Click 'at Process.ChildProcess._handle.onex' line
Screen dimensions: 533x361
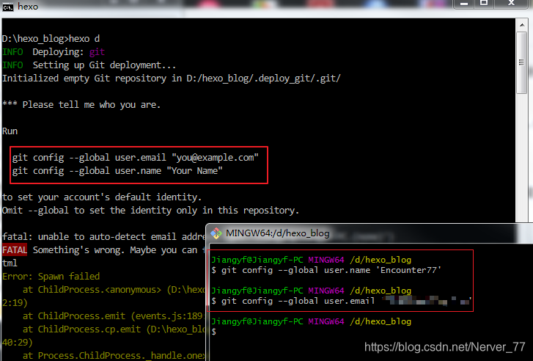point(114,356)
